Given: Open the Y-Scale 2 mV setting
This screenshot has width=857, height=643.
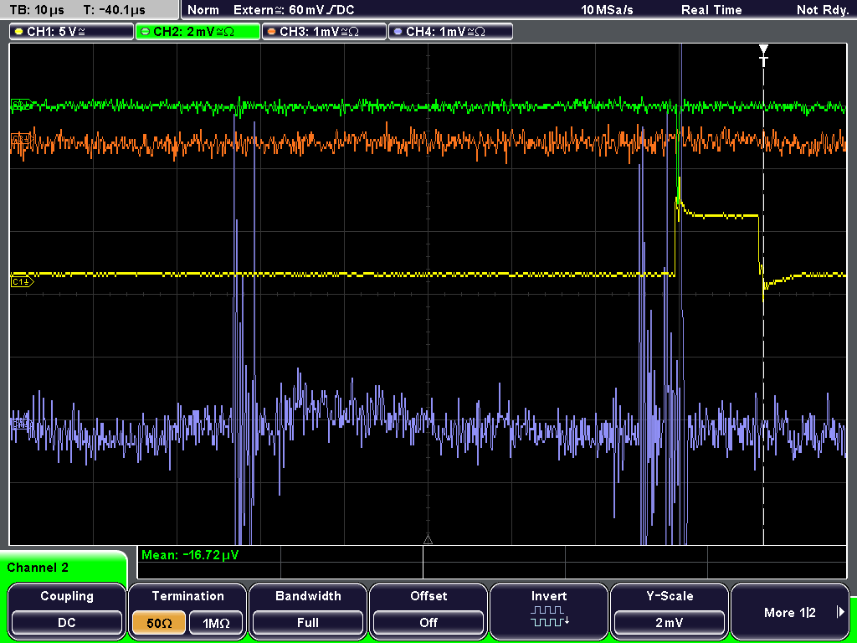Looking at the screenshot, I should [670, 610].
